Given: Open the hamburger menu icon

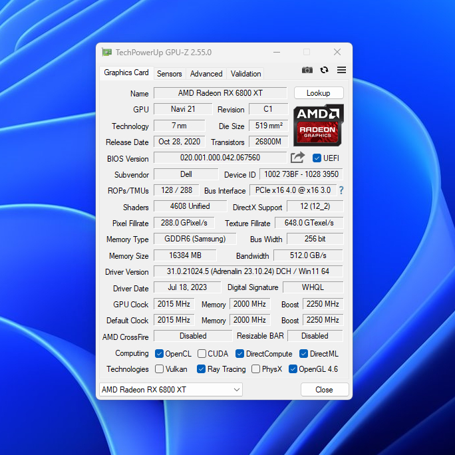Looking at the screenshot, I should tap(341, 70).
